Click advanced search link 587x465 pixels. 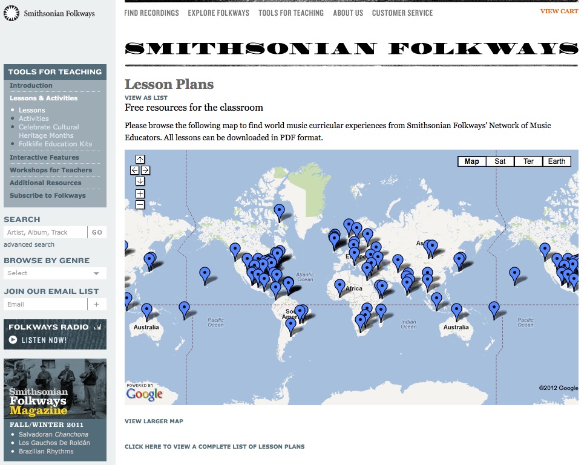pyautogui.click(x=29, y=244)
